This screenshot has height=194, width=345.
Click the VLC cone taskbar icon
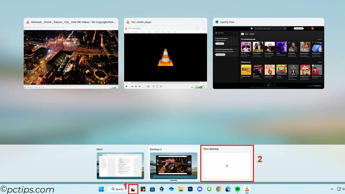pyautogui.click(x=247, y=189)
